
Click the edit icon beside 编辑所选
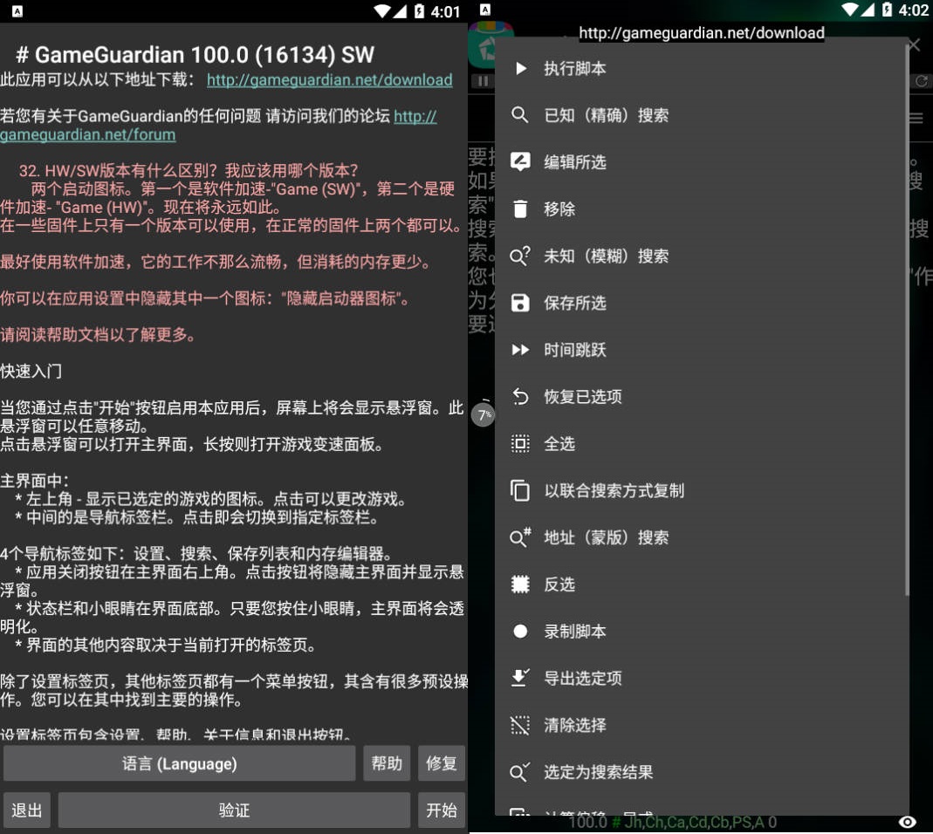click(520, 161)
